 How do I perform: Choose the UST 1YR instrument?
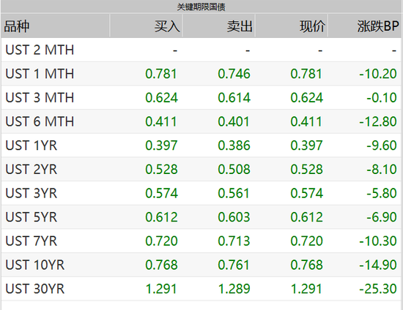pos(32,145)
